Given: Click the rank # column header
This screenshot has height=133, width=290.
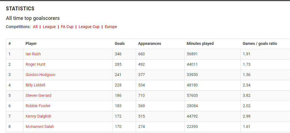Looking at the screenshot, I should (10, 44).
